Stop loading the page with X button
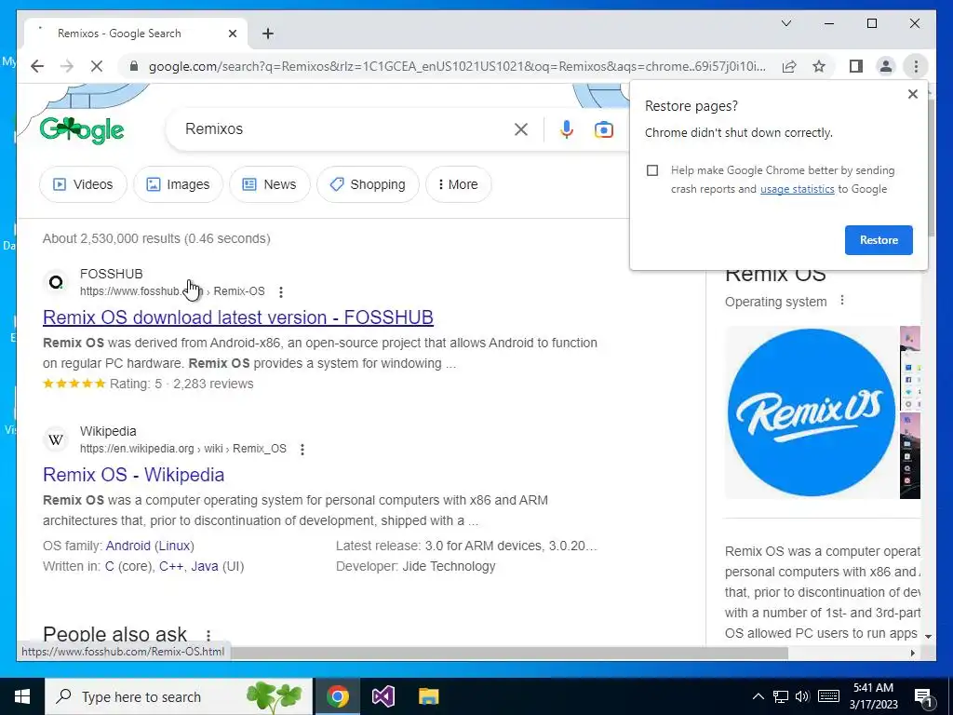The width and height of the screenshot is (953, 715). 97,66
